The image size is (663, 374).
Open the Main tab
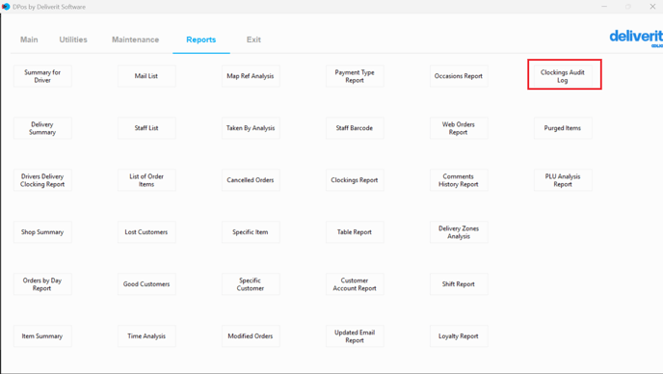click(x=29, y=40)
